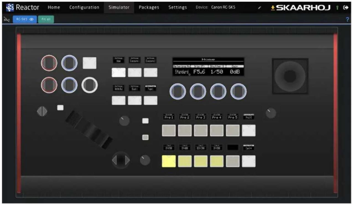Click the lower blue ring encoder beside the white ring
352x204 pixels.
[69, 85]
